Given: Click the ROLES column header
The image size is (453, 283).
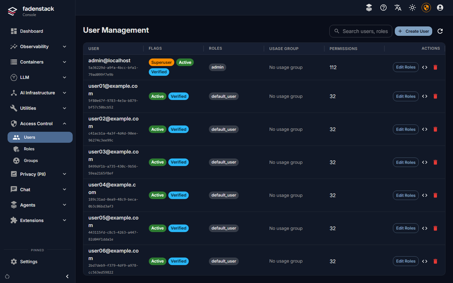Looking at the screenshot, I should coord(215,48).
